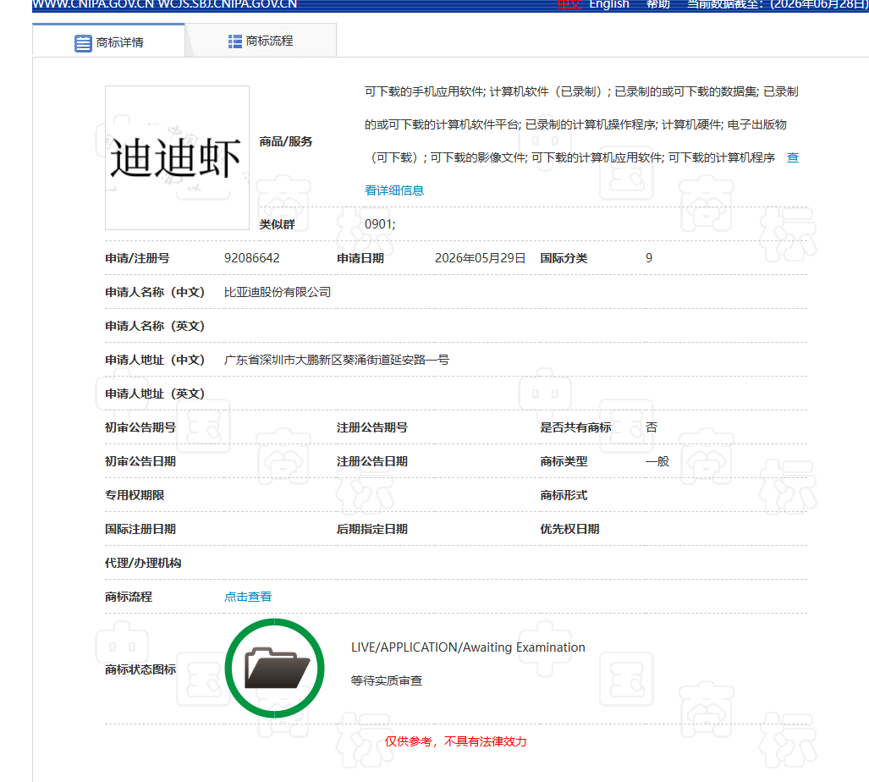869x782 pixels.
Task: Click the 申请日期 label
Action: [360, 258]
